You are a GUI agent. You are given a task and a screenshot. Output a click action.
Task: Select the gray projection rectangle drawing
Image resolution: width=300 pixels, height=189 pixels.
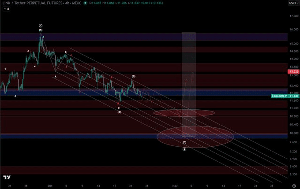pyautogui.click(x=188, y=84)
